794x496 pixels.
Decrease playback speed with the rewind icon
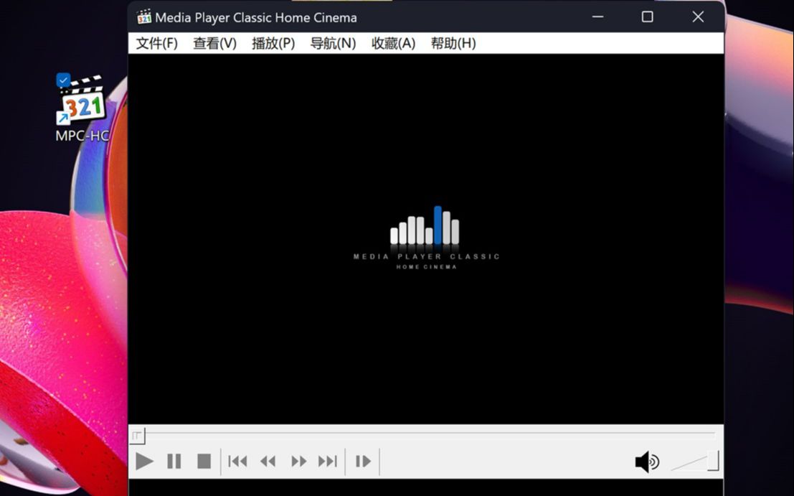tap(268, 462)
